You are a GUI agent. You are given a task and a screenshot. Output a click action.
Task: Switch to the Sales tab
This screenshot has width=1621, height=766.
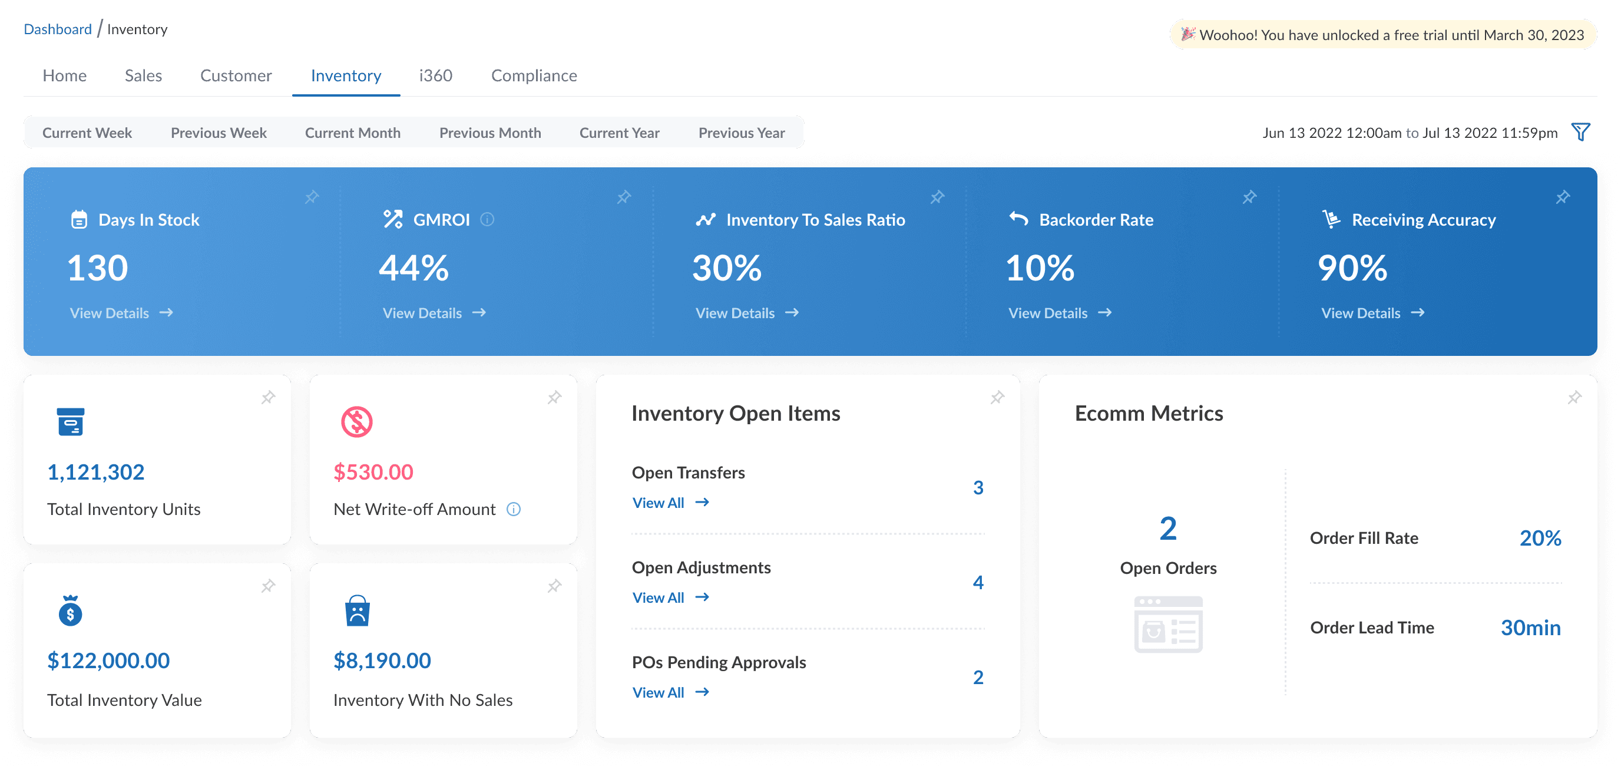coord(144,75)
